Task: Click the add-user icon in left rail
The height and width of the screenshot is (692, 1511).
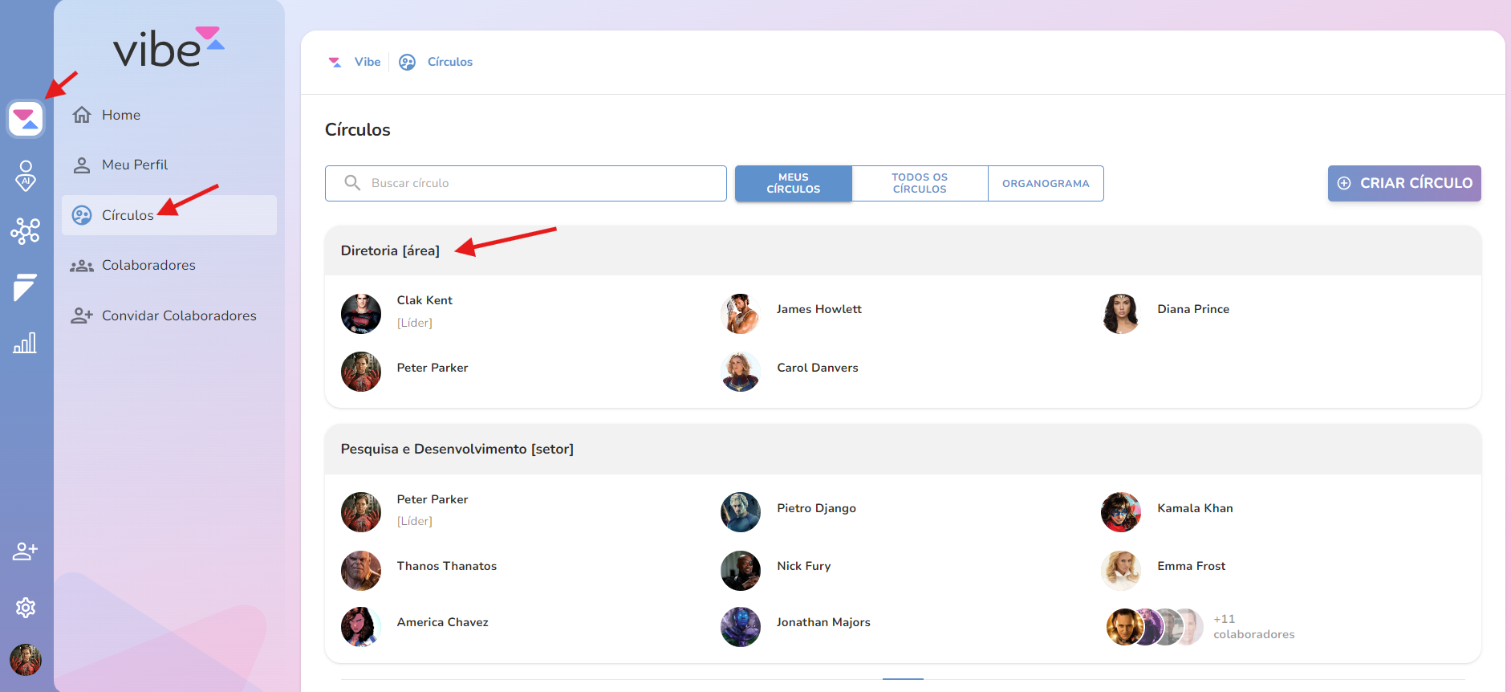Action: 25,551
